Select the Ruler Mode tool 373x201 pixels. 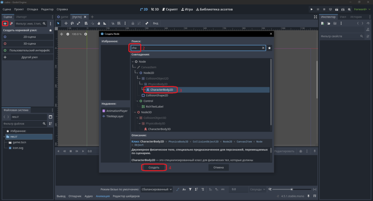pos(105,23)
